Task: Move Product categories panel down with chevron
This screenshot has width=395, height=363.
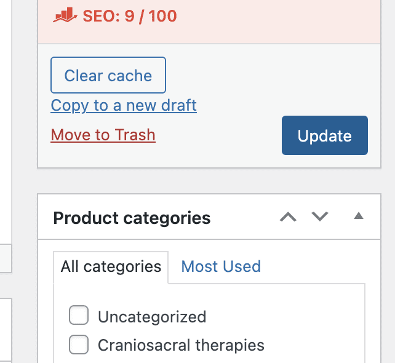Action: click(320, 217)
